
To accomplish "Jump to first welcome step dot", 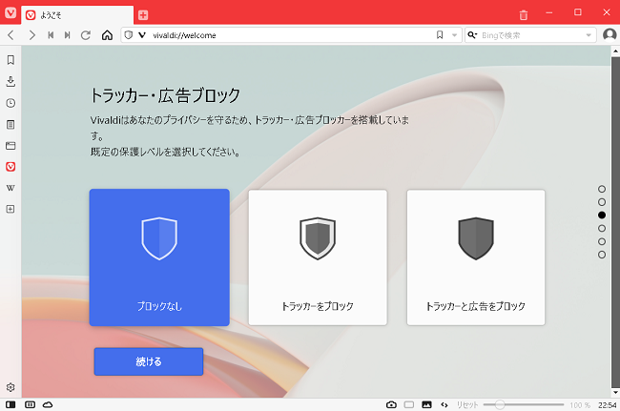I will tap(602, 189).
